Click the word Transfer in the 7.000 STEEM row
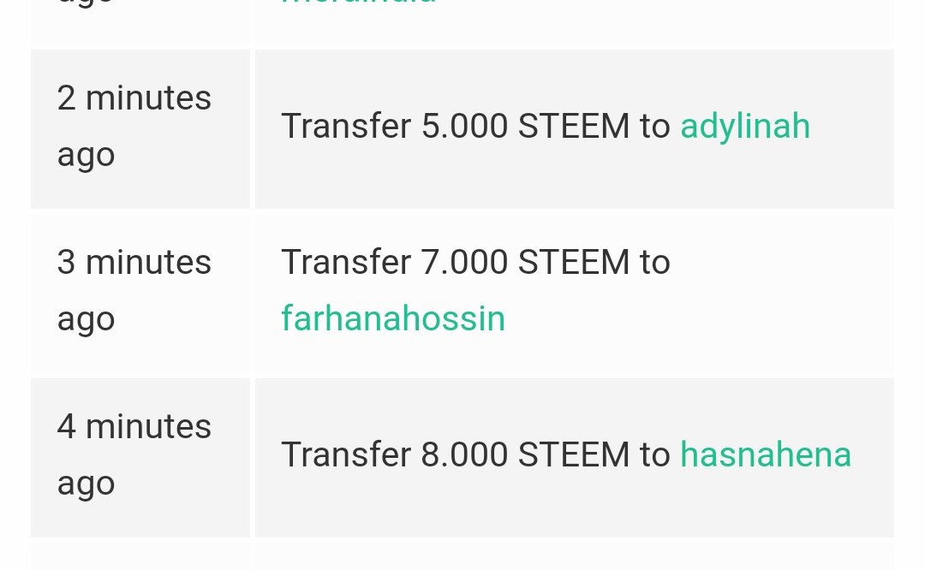Image resolution: width=925 pixels, height=570 pixels. tap(346, 262)
